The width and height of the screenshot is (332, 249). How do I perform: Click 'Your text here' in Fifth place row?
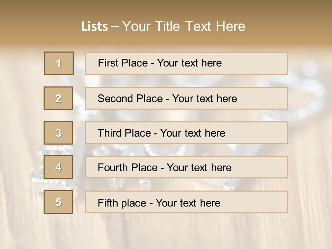pos(188,203)
